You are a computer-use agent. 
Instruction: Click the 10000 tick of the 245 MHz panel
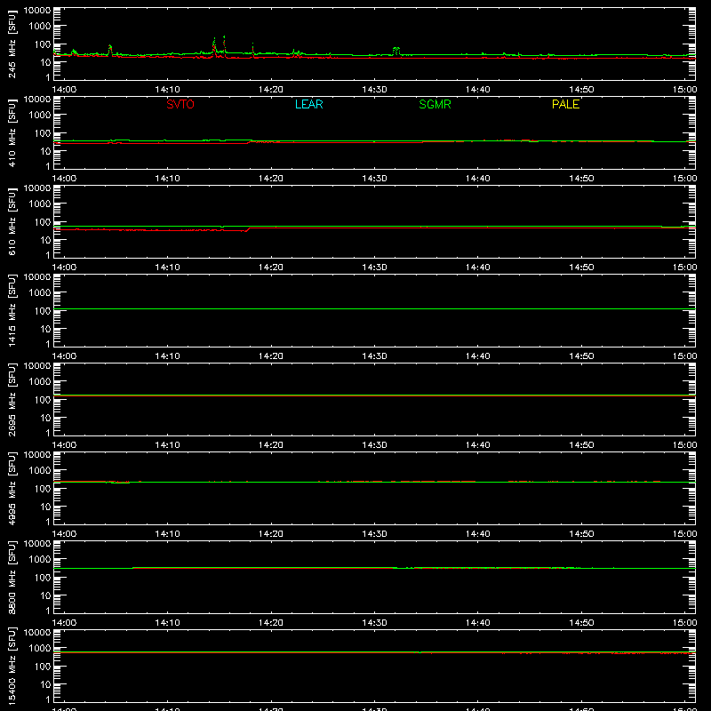point(37,11)
